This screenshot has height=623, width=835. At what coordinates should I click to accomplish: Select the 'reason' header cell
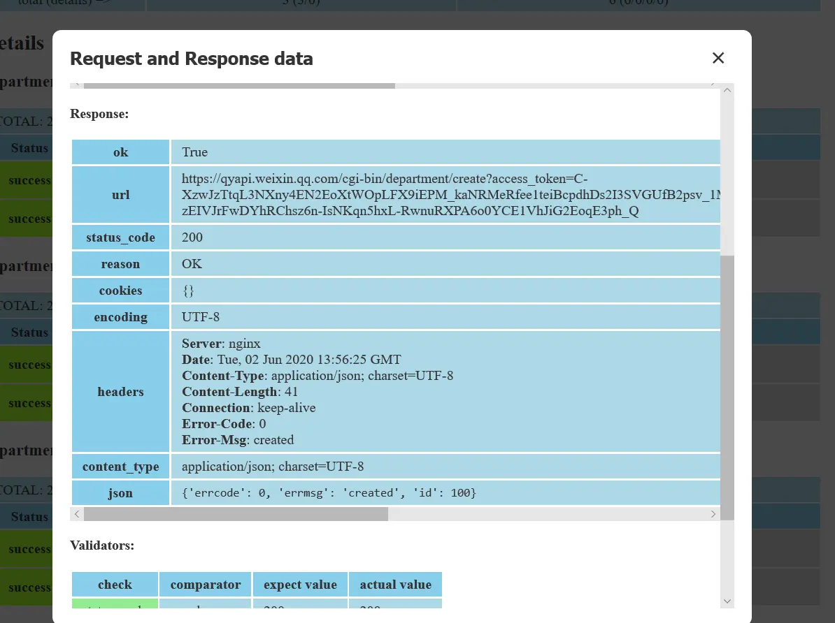120,264
